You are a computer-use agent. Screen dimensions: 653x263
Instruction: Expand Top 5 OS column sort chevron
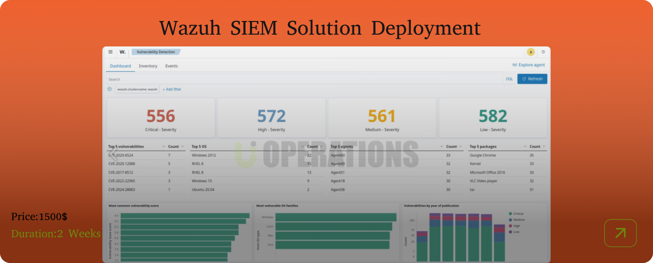(x=303, y=147)
